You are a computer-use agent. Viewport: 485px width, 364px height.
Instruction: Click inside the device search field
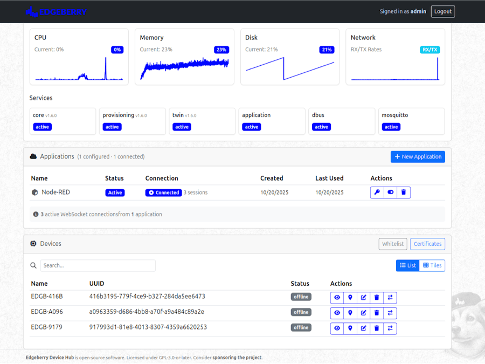point(97,265)
